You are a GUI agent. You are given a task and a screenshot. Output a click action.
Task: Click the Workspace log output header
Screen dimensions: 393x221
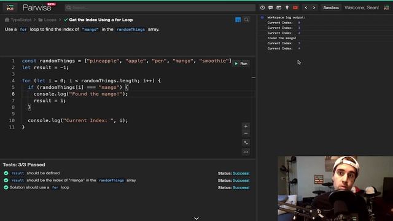[x=286, y=18]
